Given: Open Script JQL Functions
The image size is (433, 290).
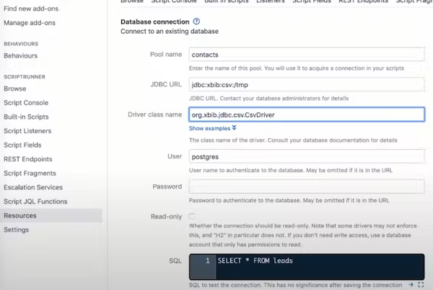Looking at the screenshot, I should tap(35, 201).
